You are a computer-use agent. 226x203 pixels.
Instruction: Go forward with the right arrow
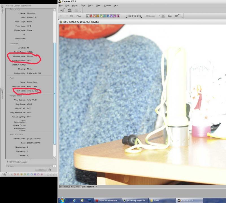click(x=66, y=16)
